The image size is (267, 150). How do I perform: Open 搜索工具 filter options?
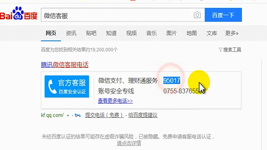point(230,50)
